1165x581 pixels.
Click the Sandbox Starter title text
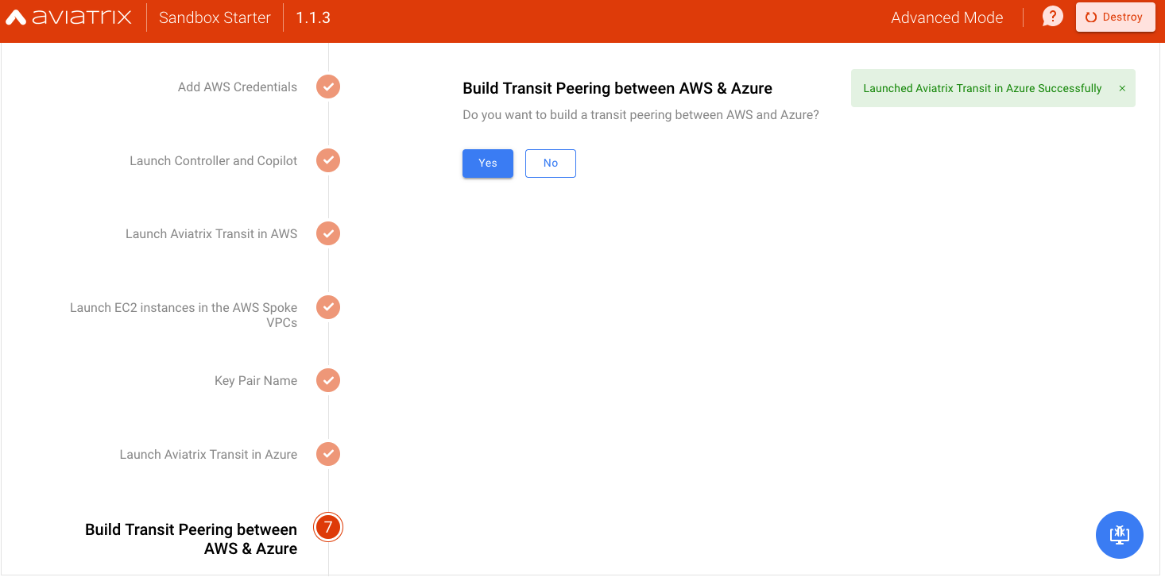[x=215, y=17]
